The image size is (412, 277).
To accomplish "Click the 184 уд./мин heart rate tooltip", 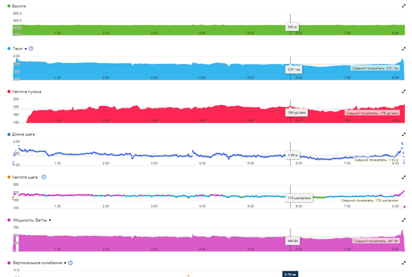I will point(296,113).
